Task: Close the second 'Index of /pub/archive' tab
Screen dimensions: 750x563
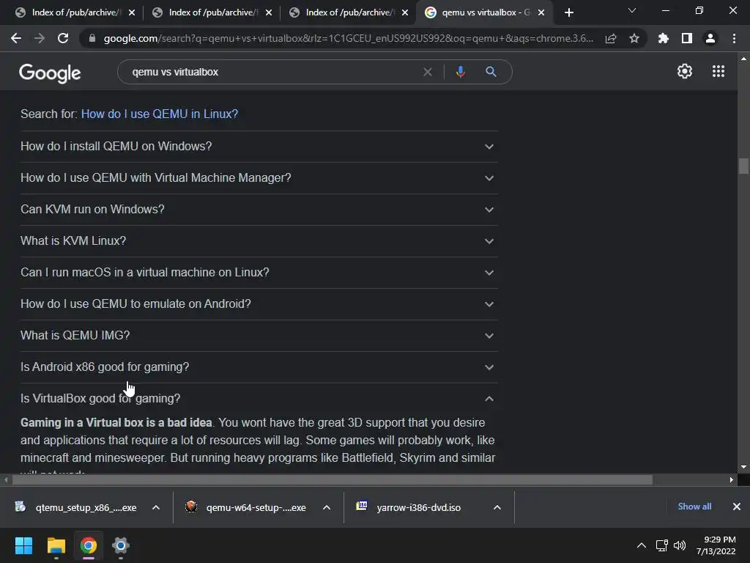Action: 269,12
